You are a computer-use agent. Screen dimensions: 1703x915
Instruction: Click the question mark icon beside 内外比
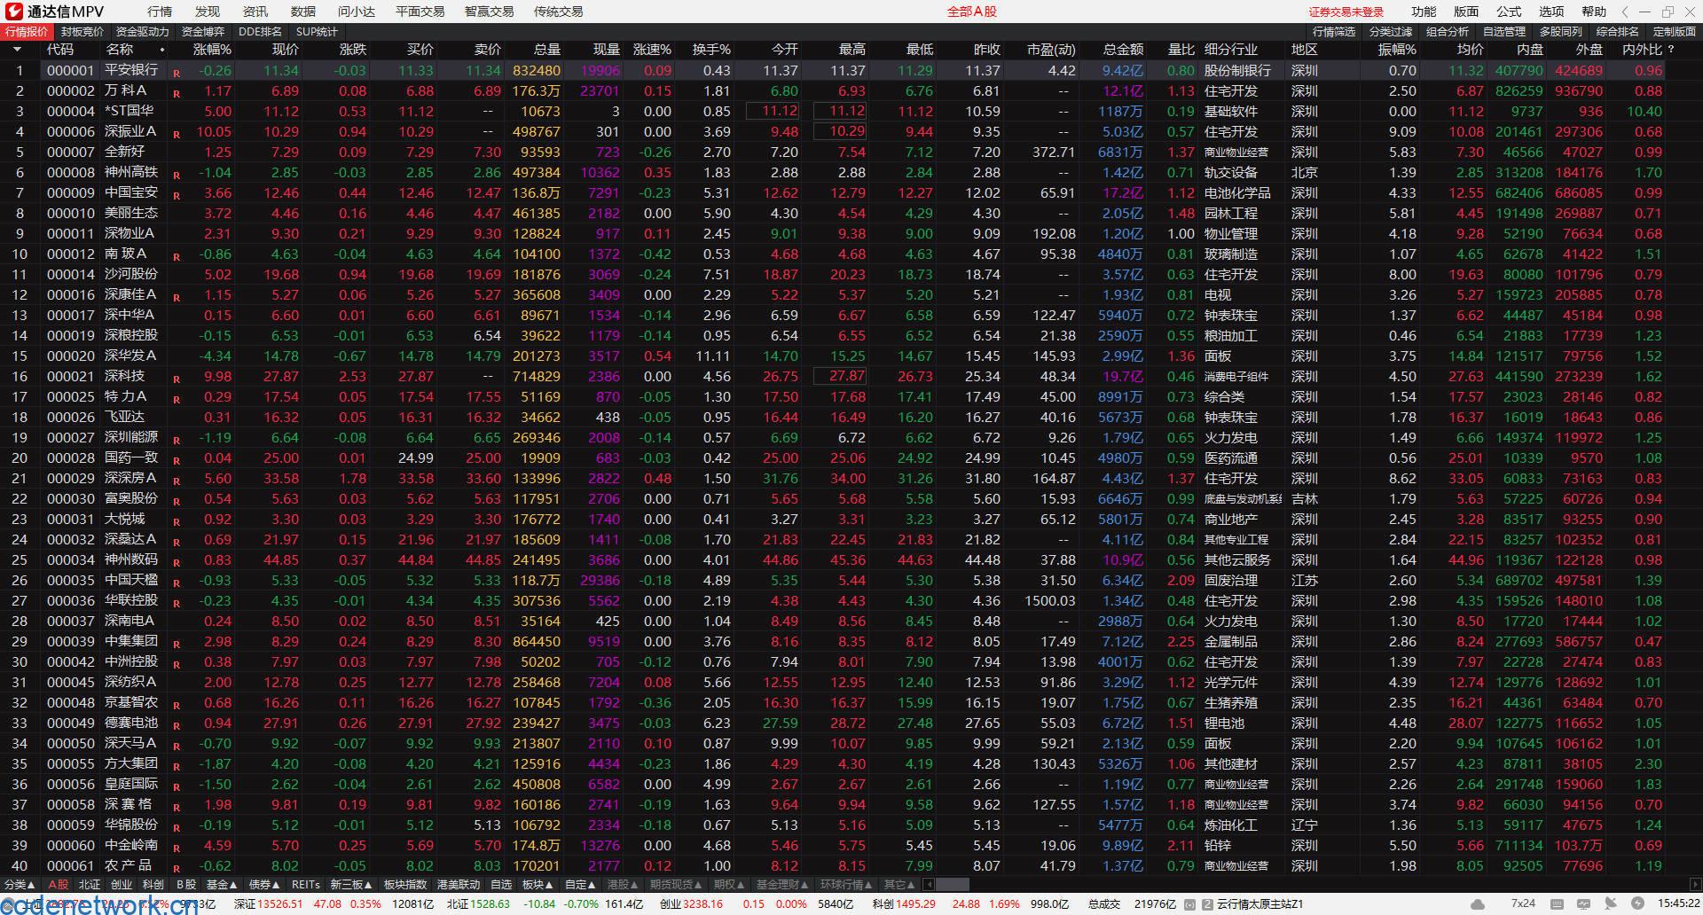pos(1671,50)
